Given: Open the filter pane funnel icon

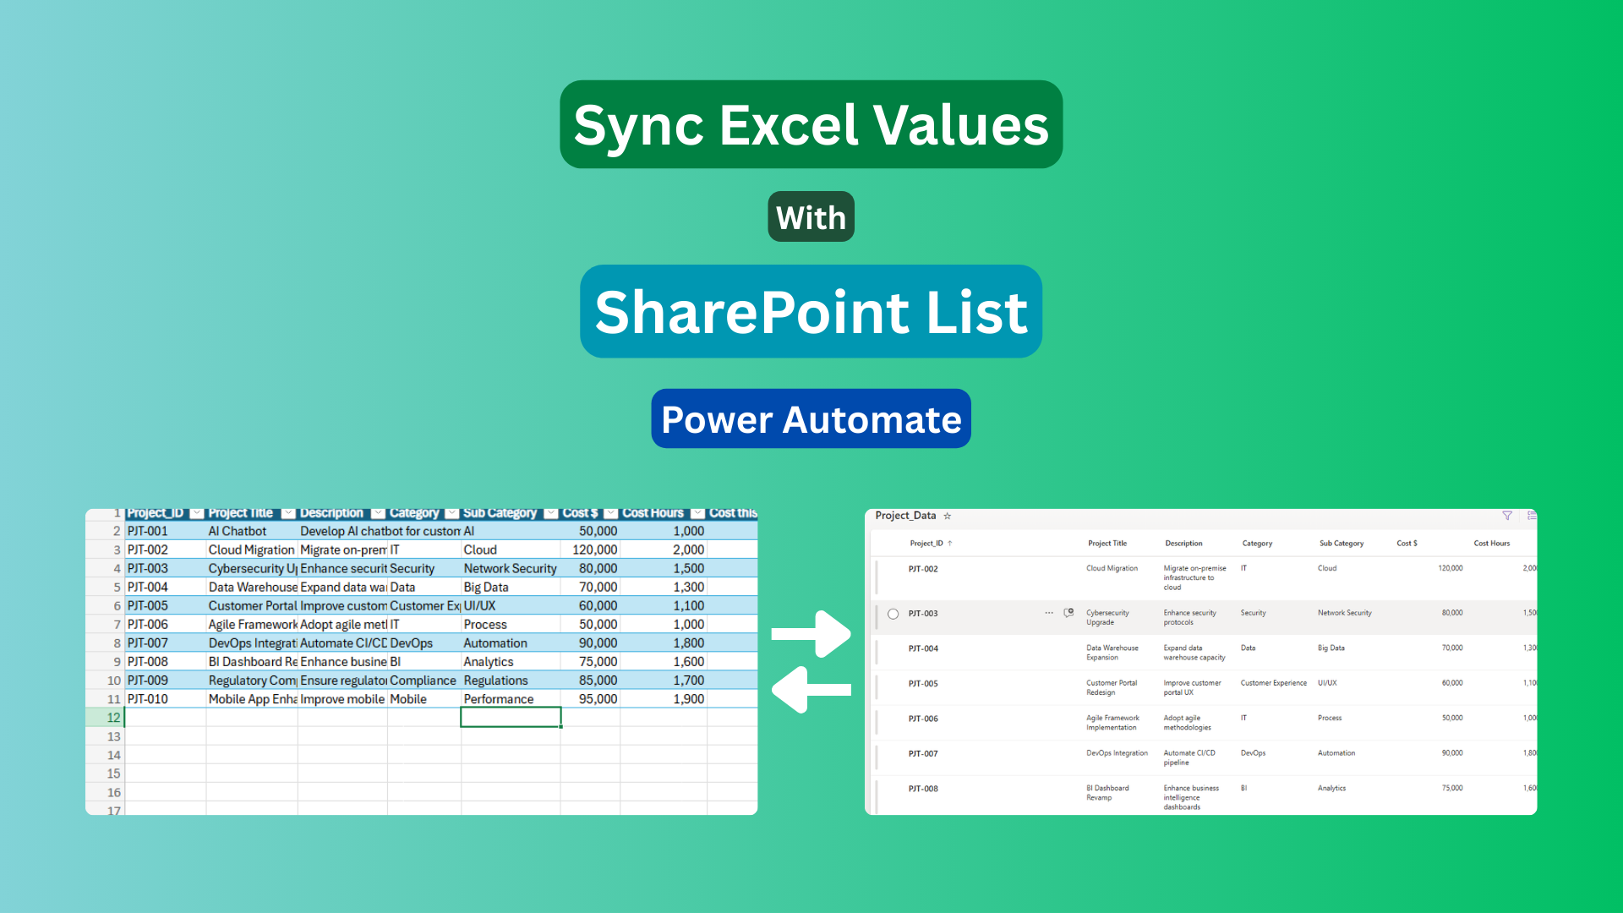Looking at the screenshot, I should (1507, 516).
